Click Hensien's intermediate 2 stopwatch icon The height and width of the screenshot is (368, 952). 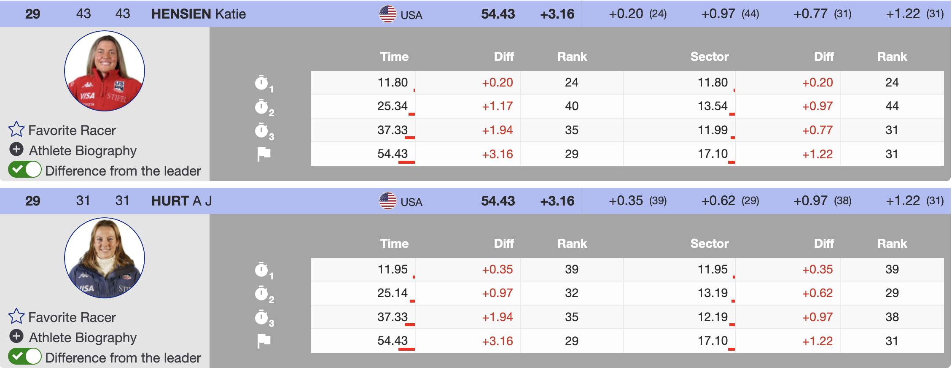point(262,107)
